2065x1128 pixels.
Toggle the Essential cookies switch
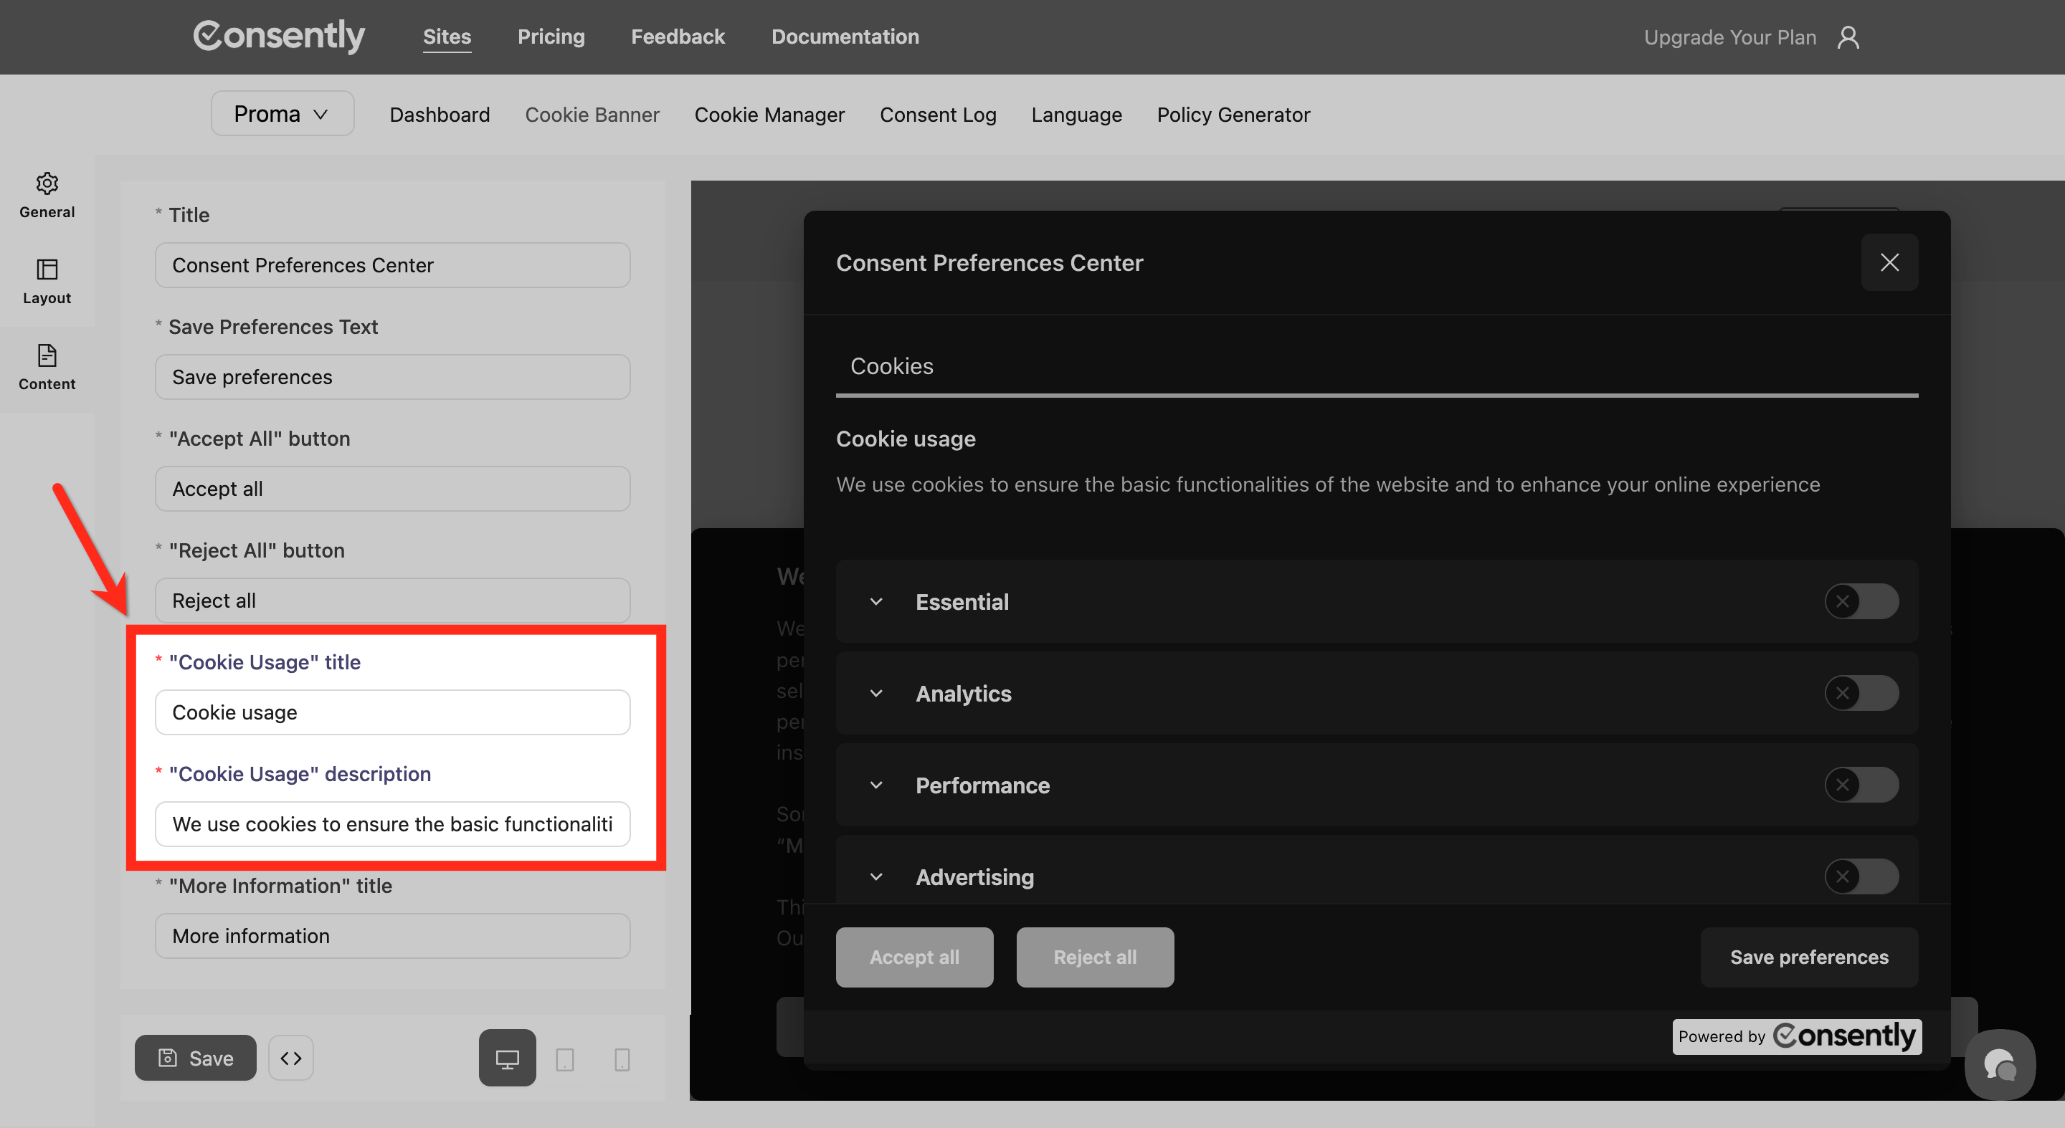[1861, 602]
